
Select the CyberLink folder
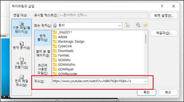(x=62, y=46)
